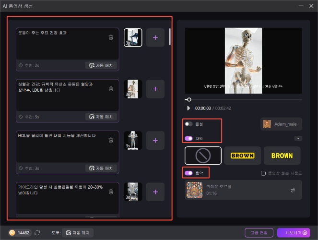Click the '귀여운 오르골' music cover art
Screen dimensions: 318x240
pyautogui.click(x=194, y=190)
